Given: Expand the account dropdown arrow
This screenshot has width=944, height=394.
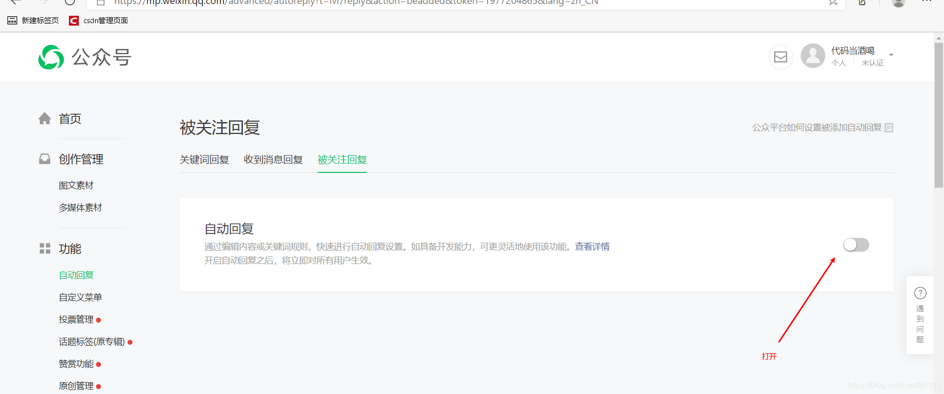Looking at the screenshot, I should [891, 55].
